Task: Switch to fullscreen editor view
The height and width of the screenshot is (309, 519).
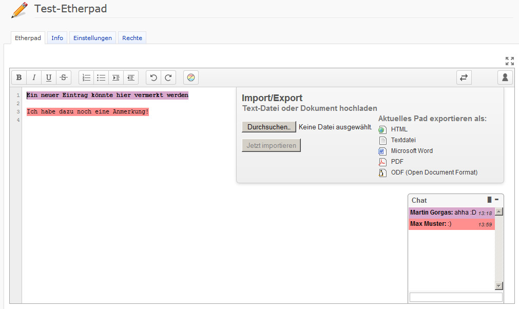Action: tap(509, 61)
